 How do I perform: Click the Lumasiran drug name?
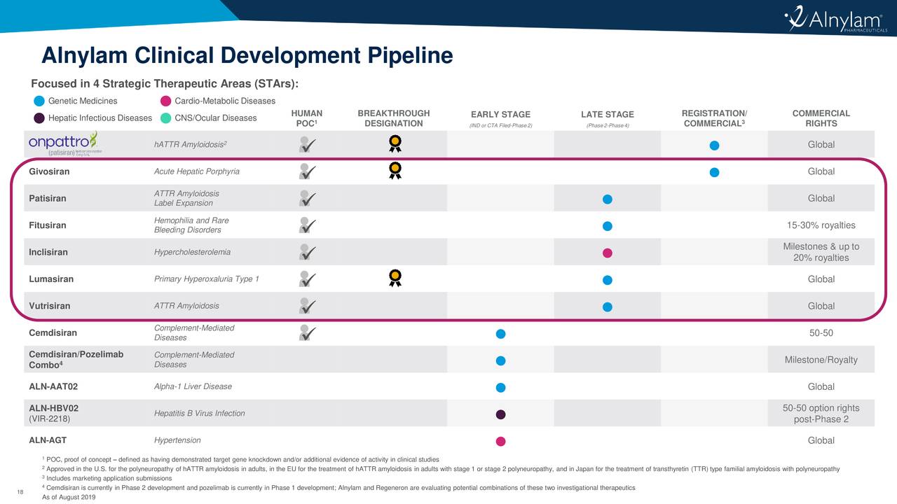click(x=51, y=279)
